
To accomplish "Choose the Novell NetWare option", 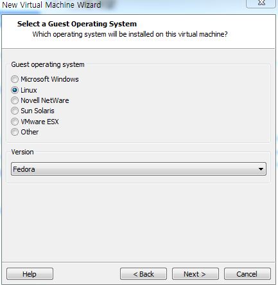I will 15,100.
